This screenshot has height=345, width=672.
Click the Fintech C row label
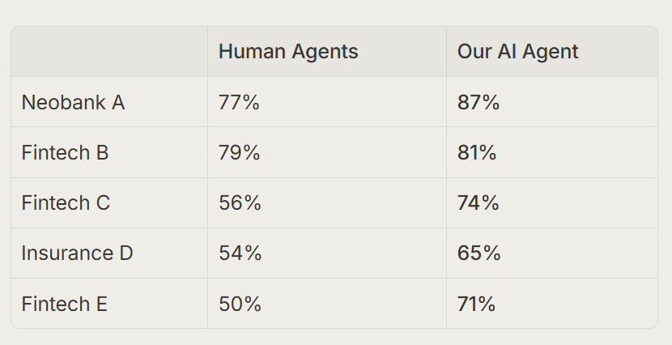click(x=66, y=202)
